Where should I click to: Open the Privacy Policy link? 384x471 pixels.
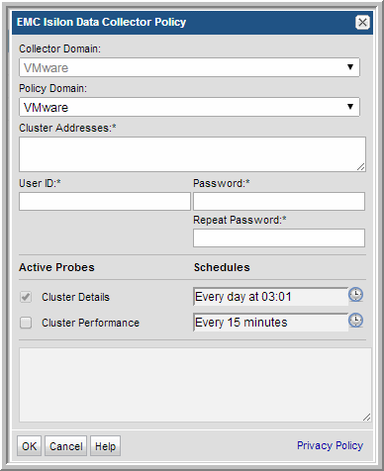(x=330, y=445)
